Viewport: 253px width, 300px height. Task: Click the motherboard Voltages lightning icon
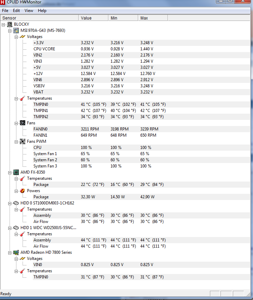coord(23,37)
